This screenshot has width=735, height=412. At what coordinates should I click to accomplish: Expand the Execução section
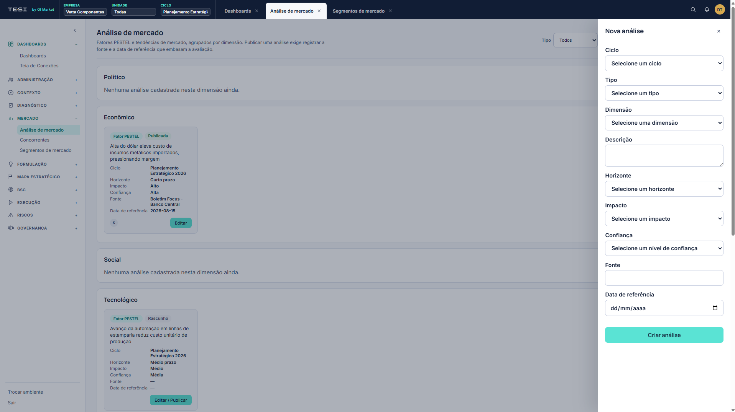[x=76, y=203]
